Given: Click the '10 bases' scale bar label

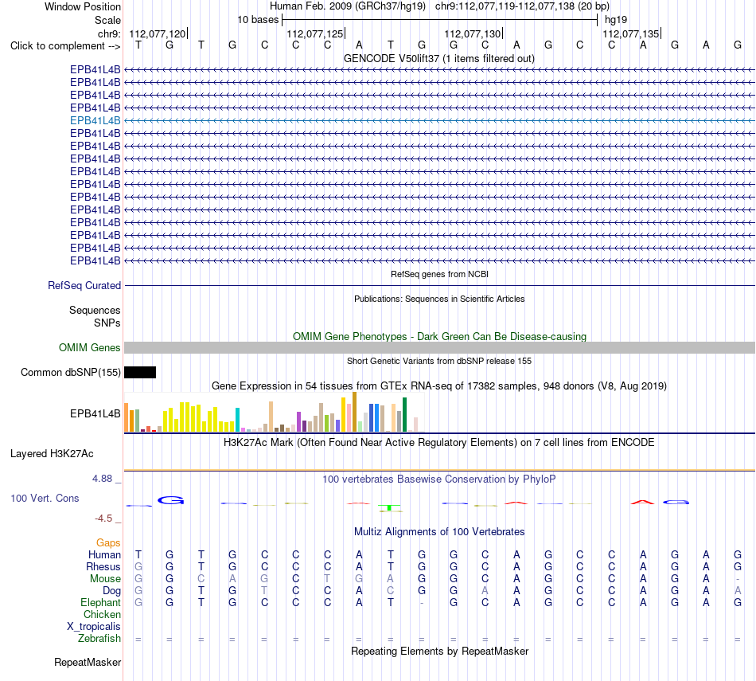Looking at the screenshot, I should tap(258, 20).
